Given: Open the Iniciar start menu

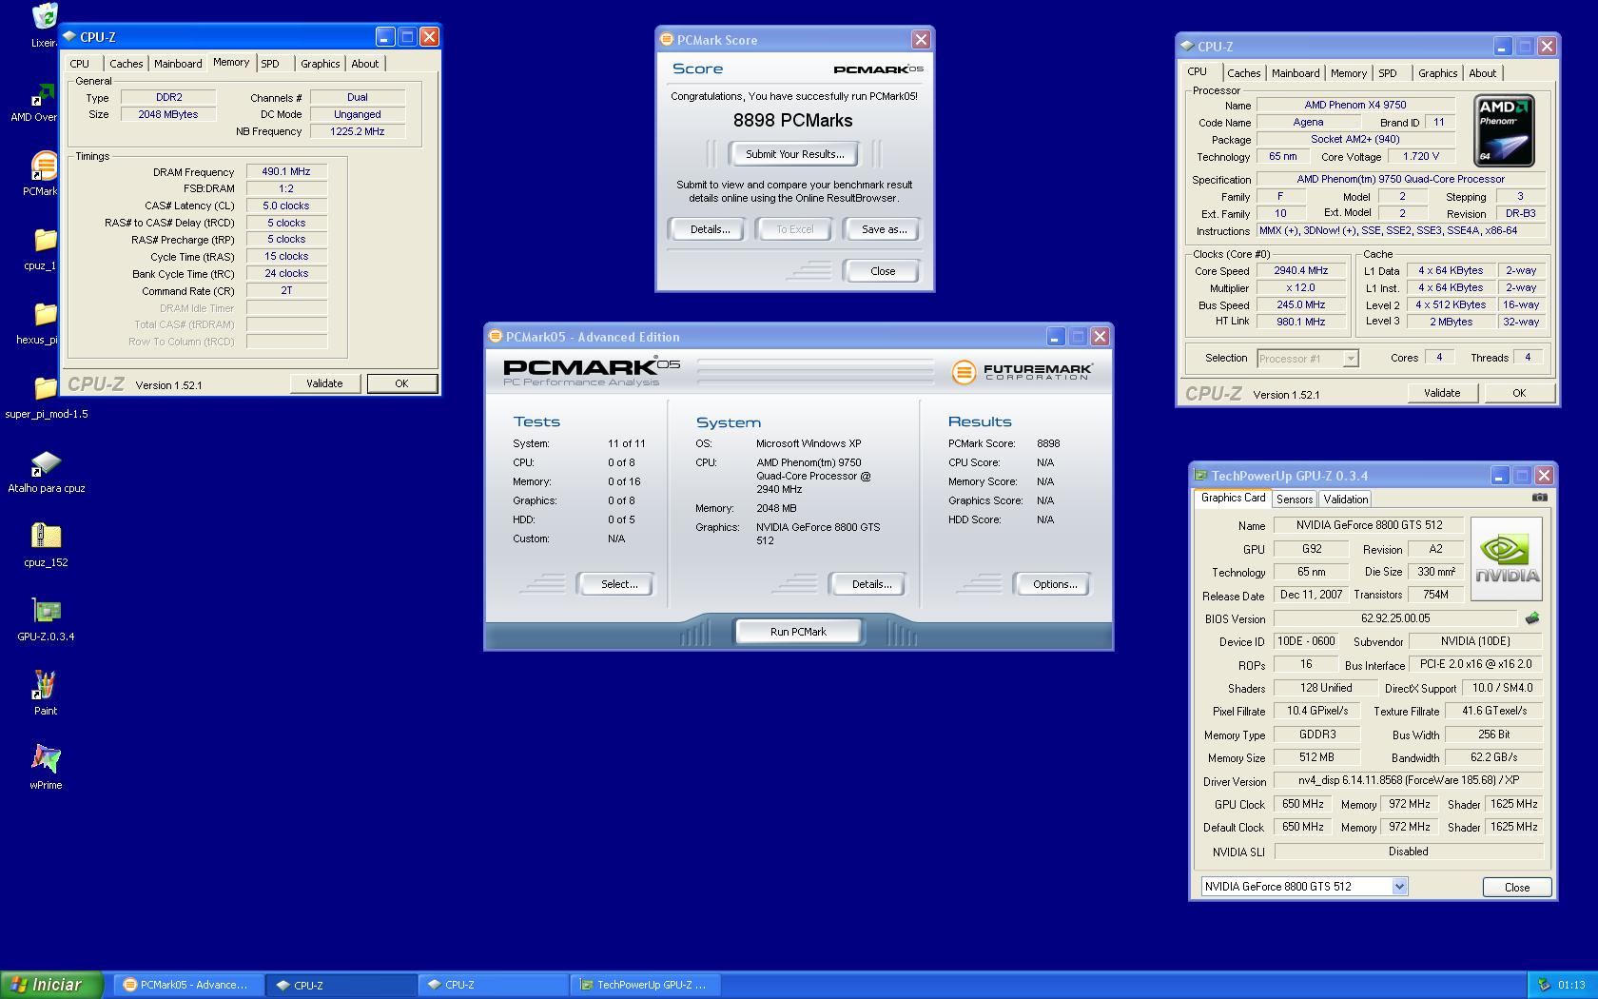Looking at the screenshot, I should pyautogui.click(x=51, y=985).
